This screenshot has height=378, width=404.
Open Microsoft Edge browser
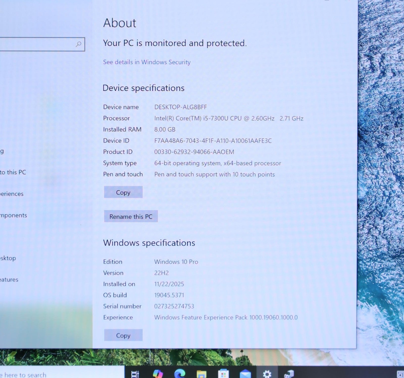click(x=180, y=374)
